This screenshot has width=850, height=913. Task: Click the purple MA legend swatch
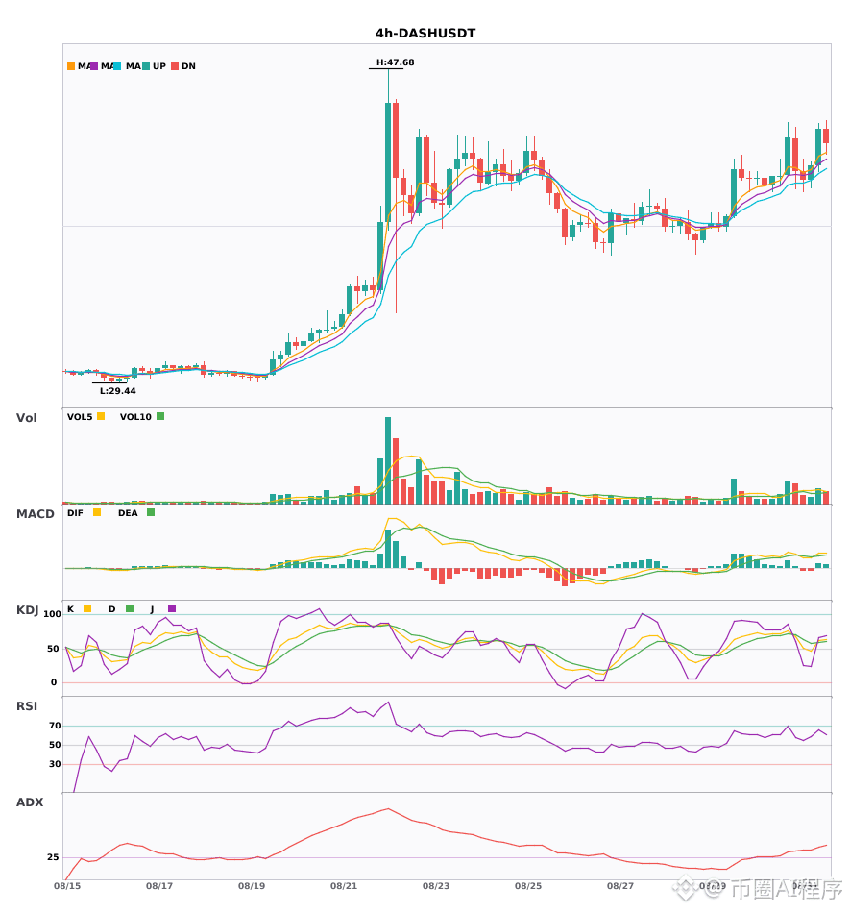coord(94,66)
